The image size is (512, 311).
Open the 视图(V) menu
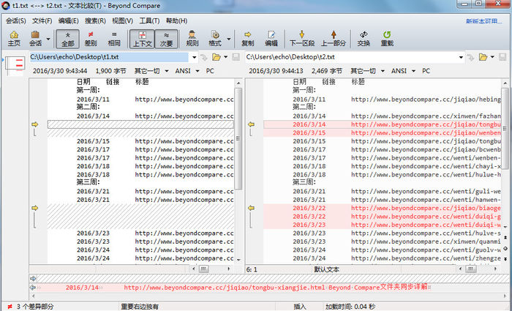click(122, 21)
